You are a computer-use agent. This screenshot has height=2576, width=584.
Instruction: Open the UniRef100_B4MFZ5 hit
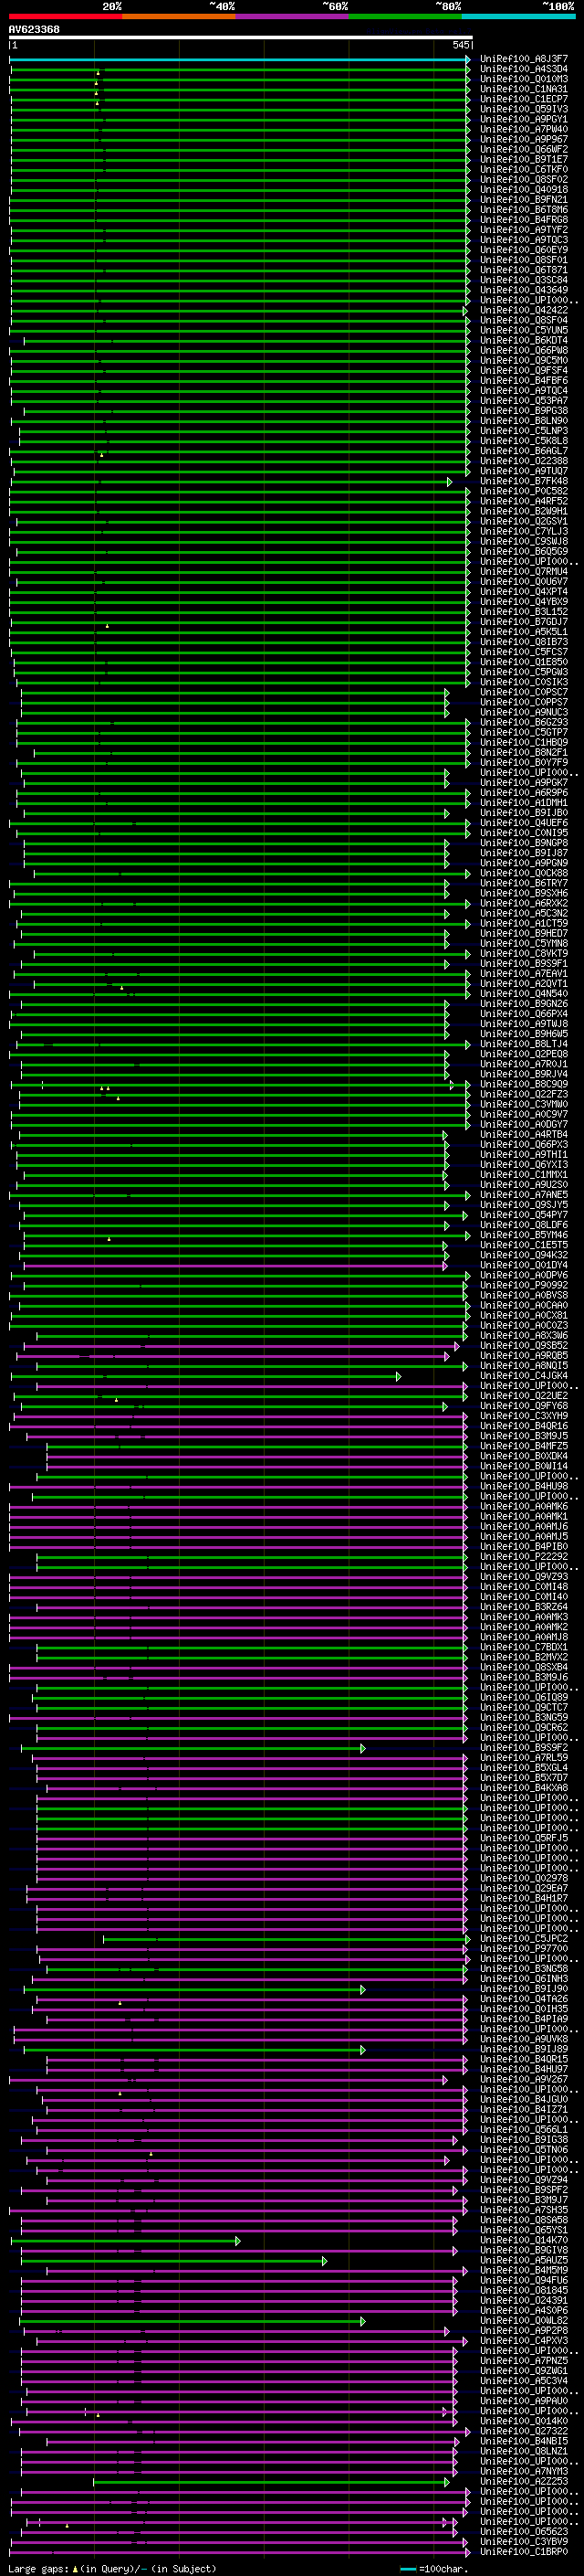[523, 1446]
